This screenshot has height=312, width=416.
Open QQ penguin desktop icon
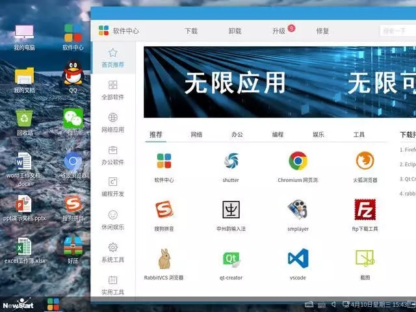[73, 72]
